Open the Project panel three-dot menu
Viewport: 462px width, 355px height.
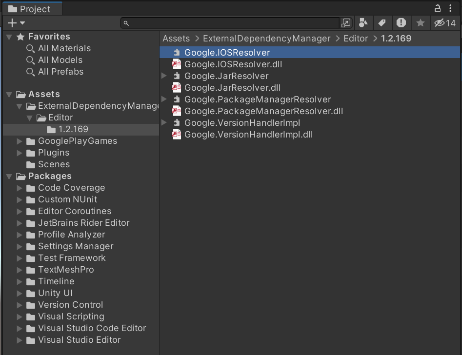click(x=450, y=8)
